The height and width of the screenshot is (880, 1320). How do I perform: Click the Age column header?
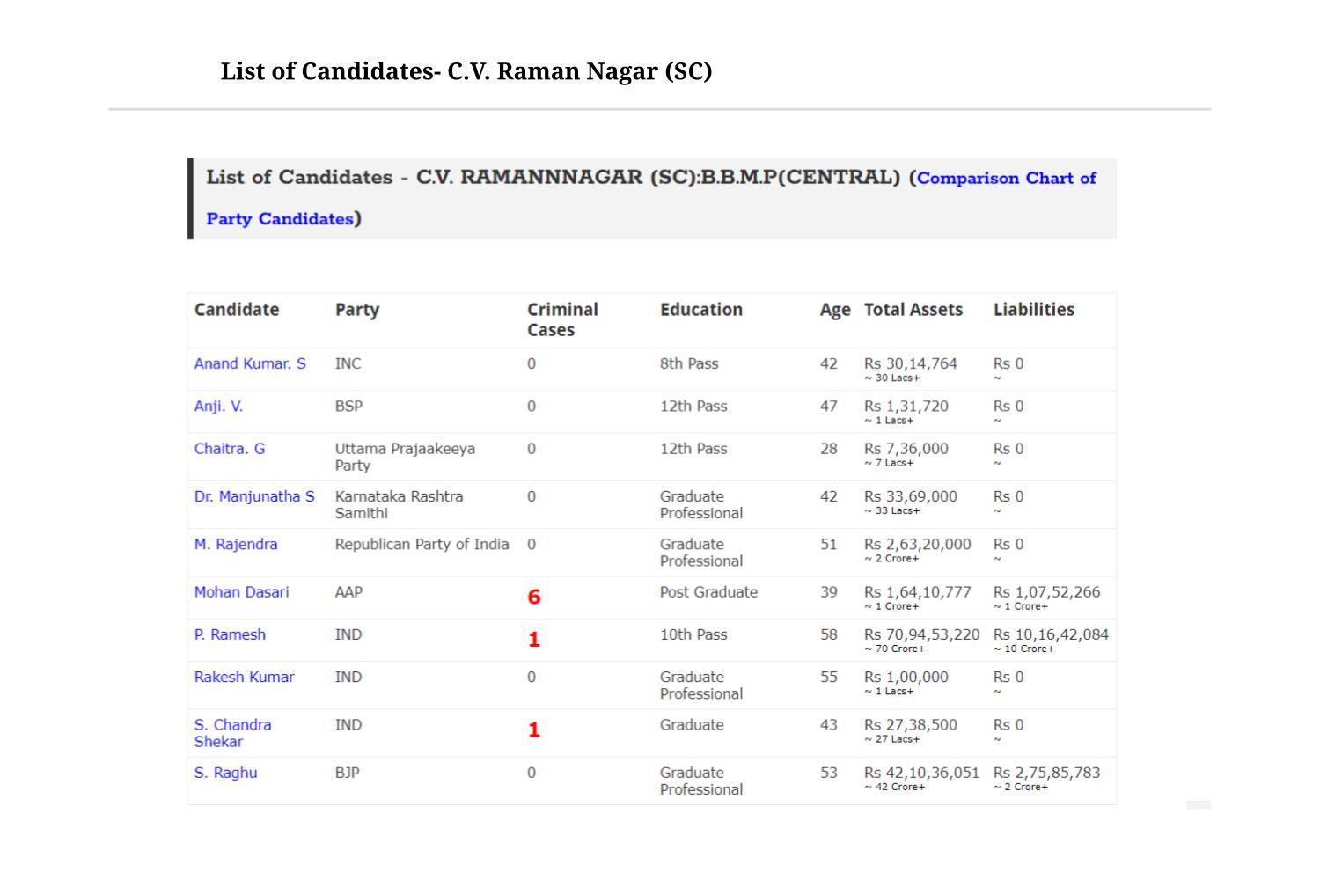(x=835, y=310)
